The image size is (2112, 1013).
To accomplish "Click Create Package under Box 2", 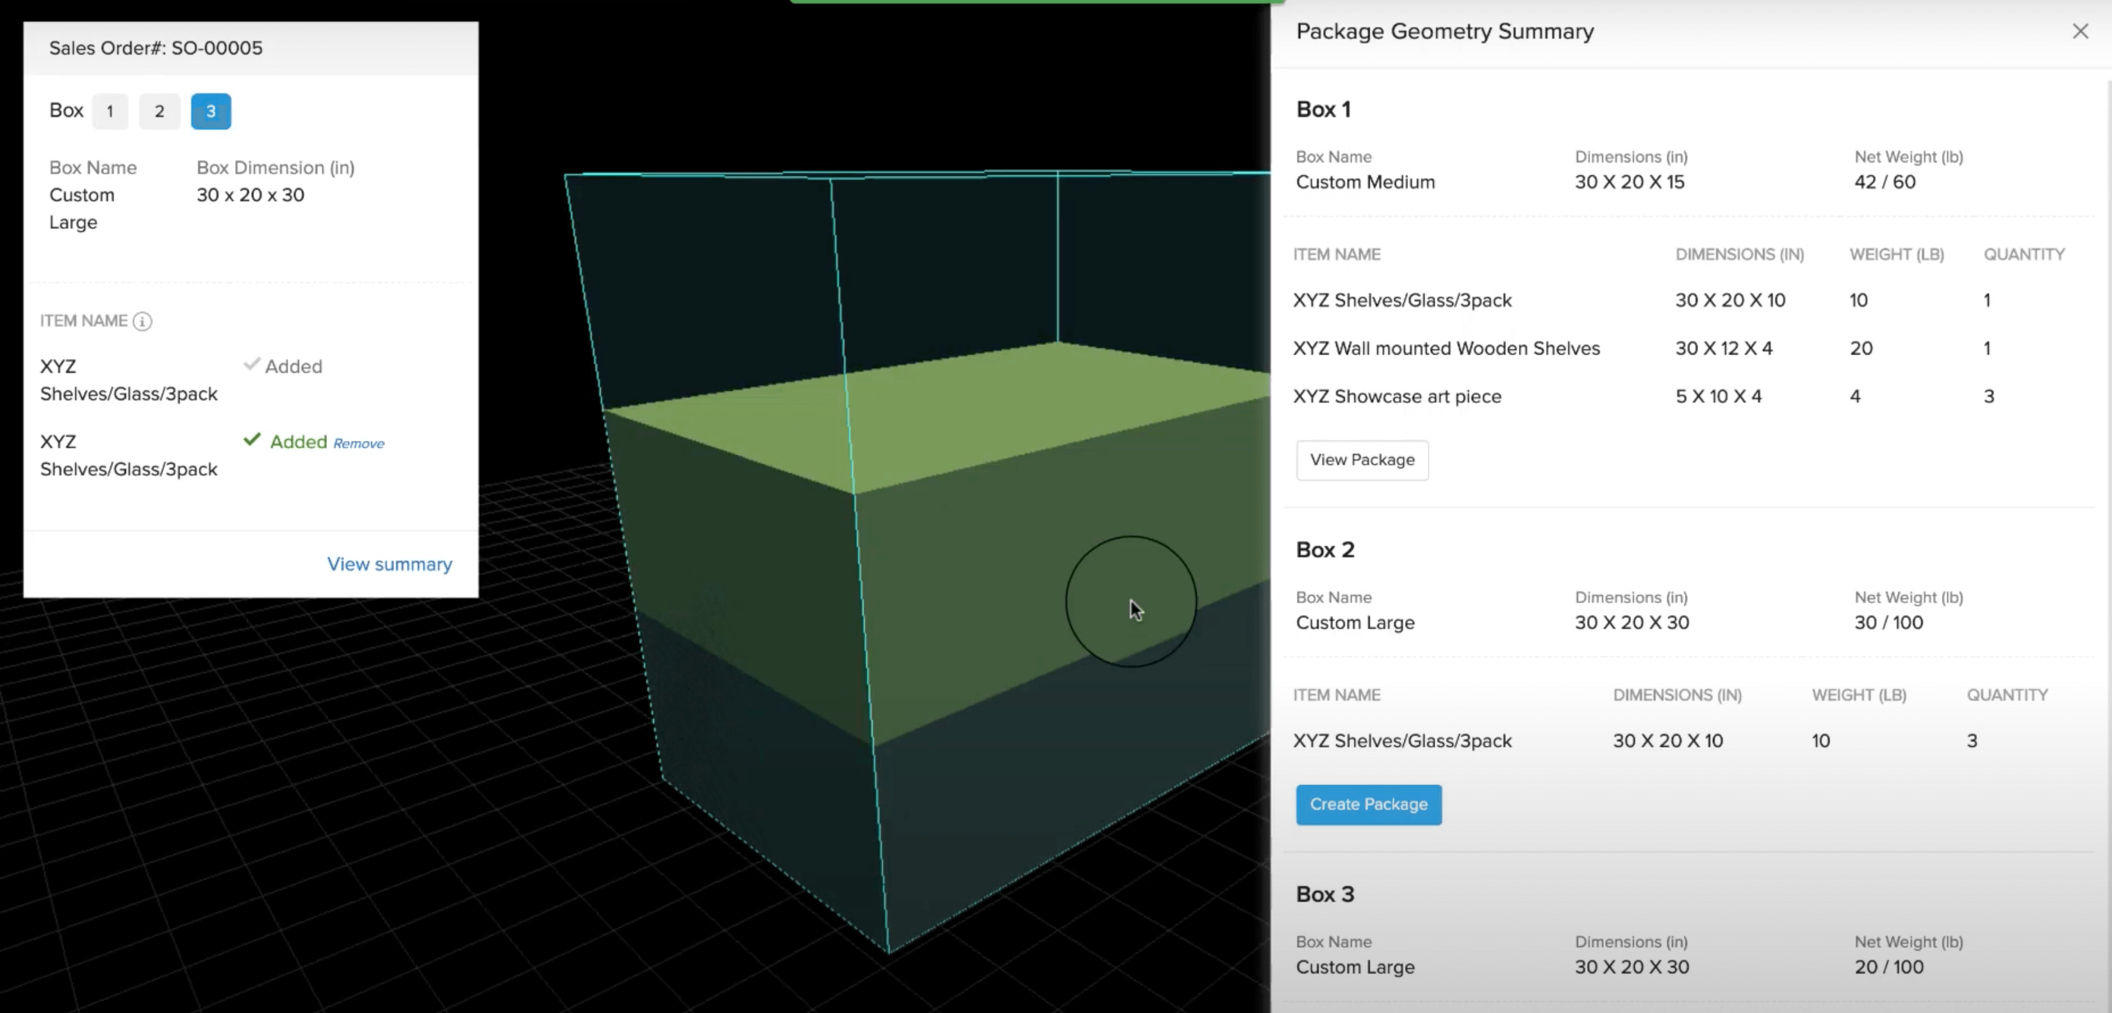I will tap(1368, 804).
